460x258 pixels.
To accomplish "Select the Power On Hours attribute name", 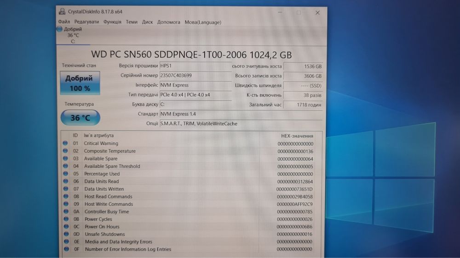I will [x=102, y=226].
